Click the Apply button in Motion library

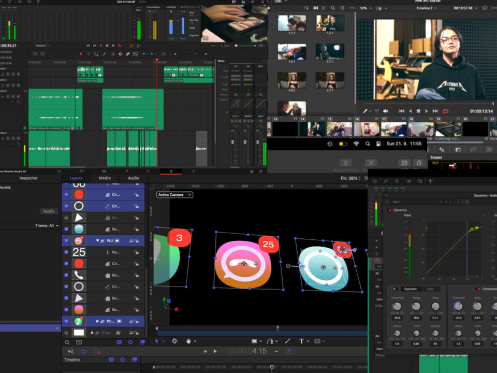click(x=49, y=211)
